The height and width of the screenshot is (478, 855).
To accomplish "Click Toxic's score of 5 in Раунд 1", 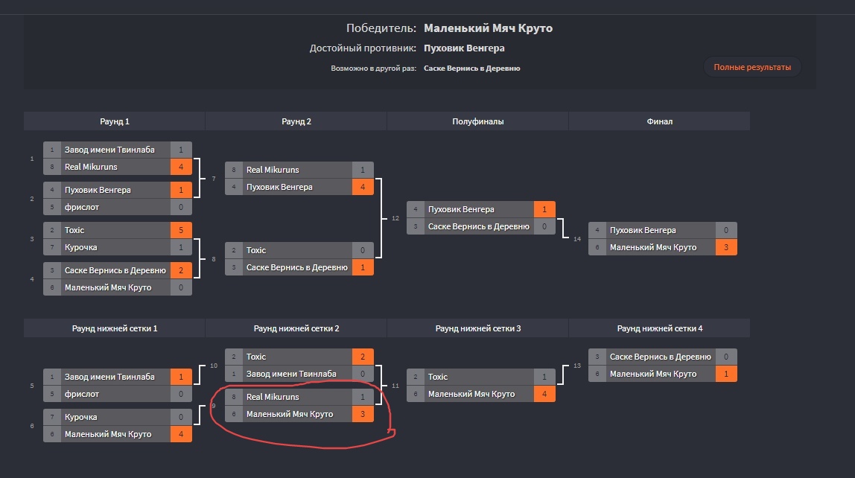I will (x=181, y=230).
